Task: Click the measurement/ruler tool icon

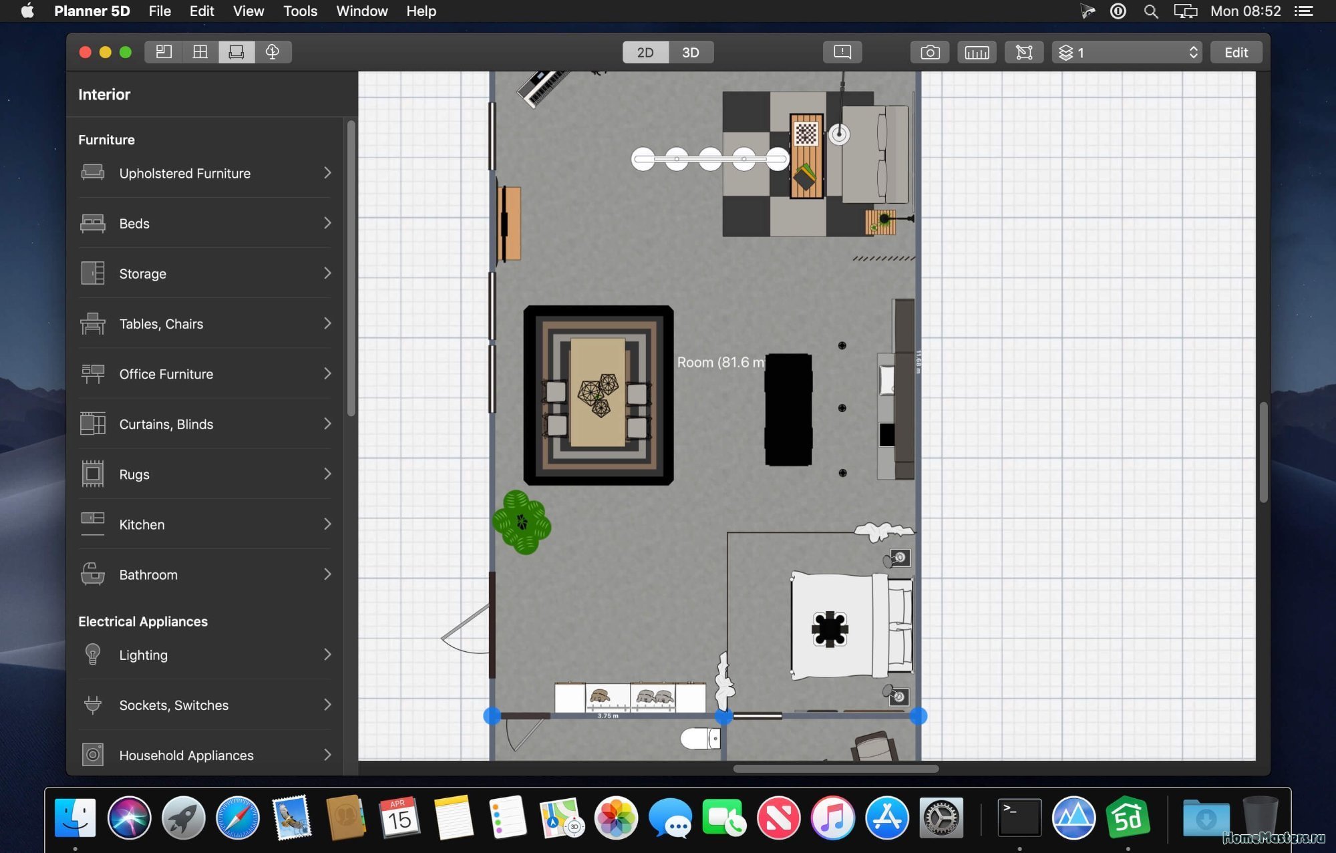Action: pos(977,51)
